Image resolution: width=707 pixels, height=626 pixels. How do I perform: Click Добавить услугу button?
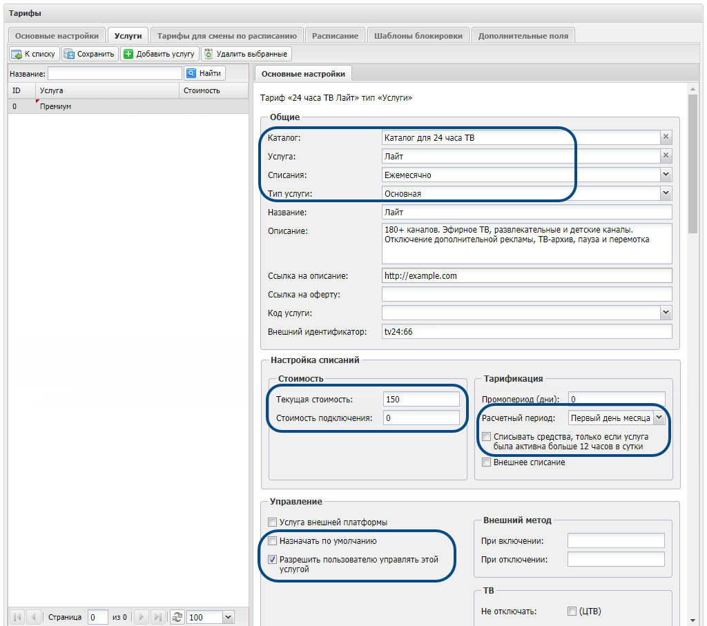click(159, 54)
